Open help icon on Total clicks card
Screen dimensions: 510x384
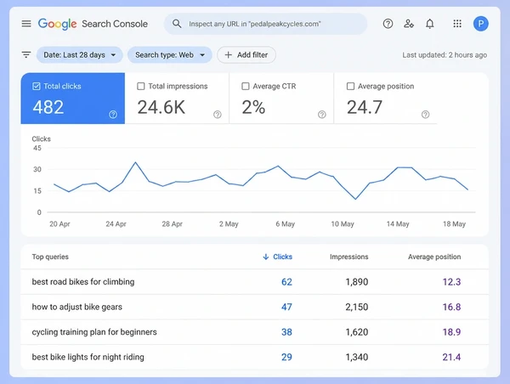(113, 115)
